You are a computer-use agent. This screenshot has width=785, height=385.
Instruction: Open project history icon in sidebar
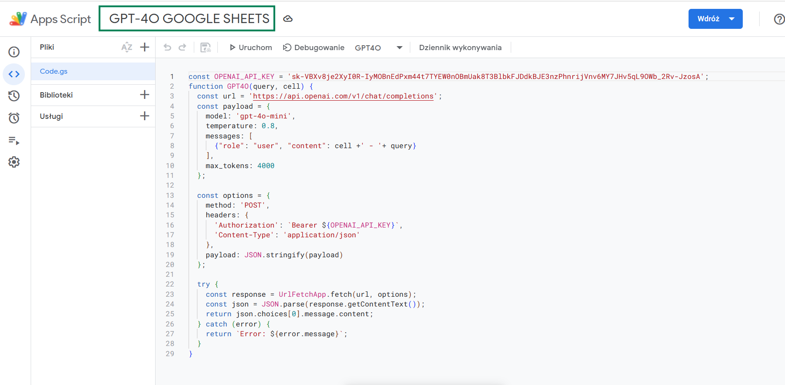pos(14,96)
